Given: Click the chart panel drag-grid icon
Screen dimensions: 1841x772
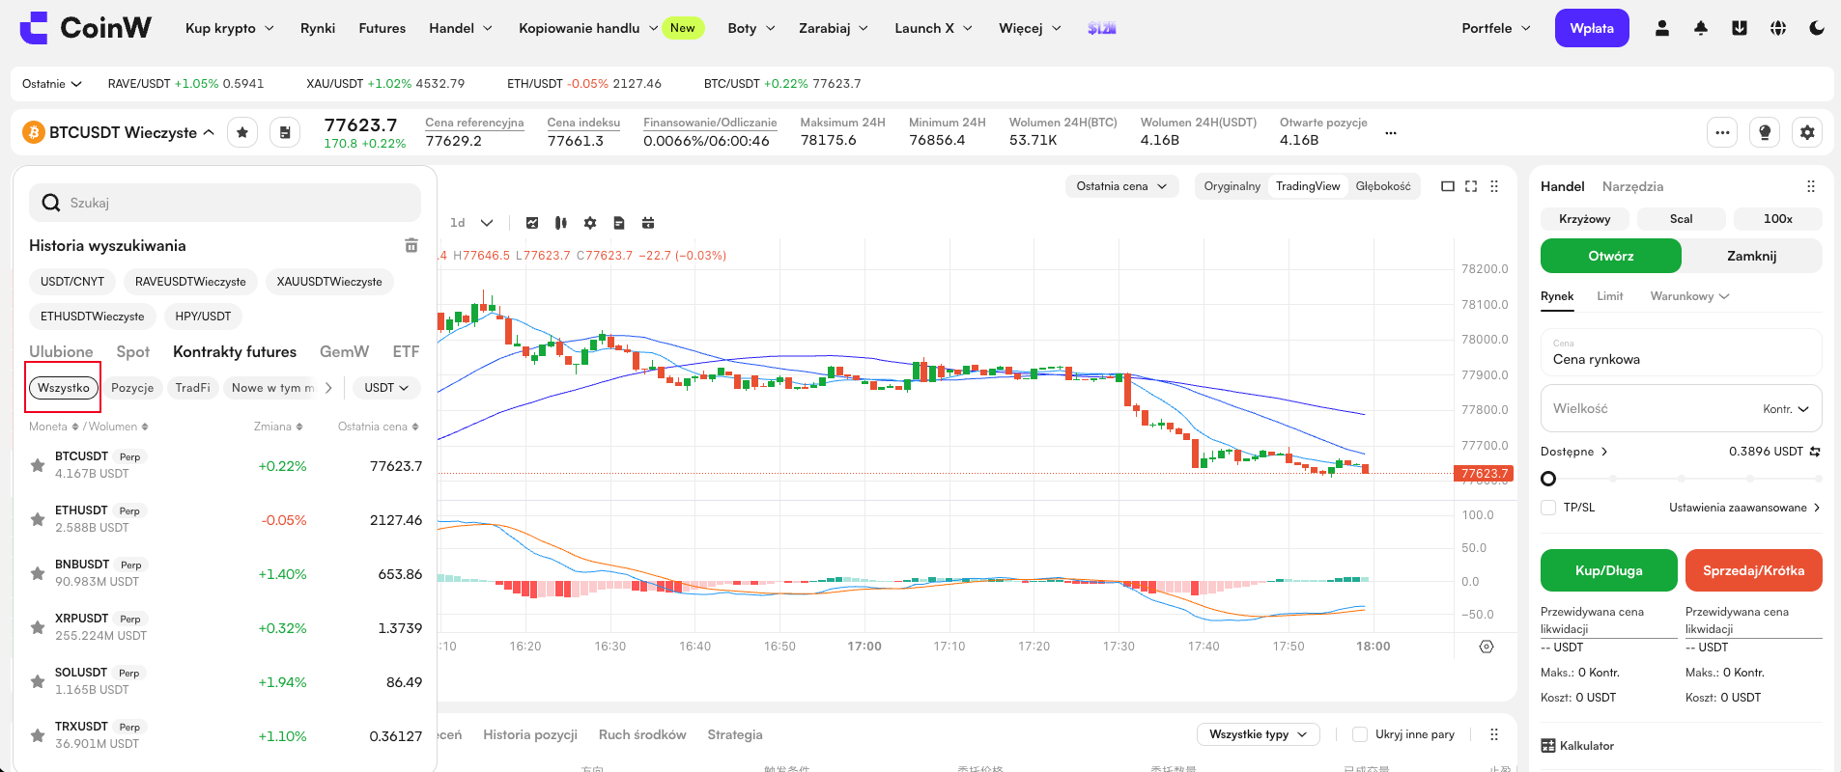Looking at the screenshot, I should [1494, 186].
